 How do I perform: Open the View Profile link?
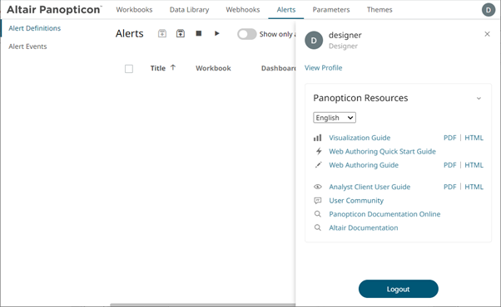(x=324, y=68)
